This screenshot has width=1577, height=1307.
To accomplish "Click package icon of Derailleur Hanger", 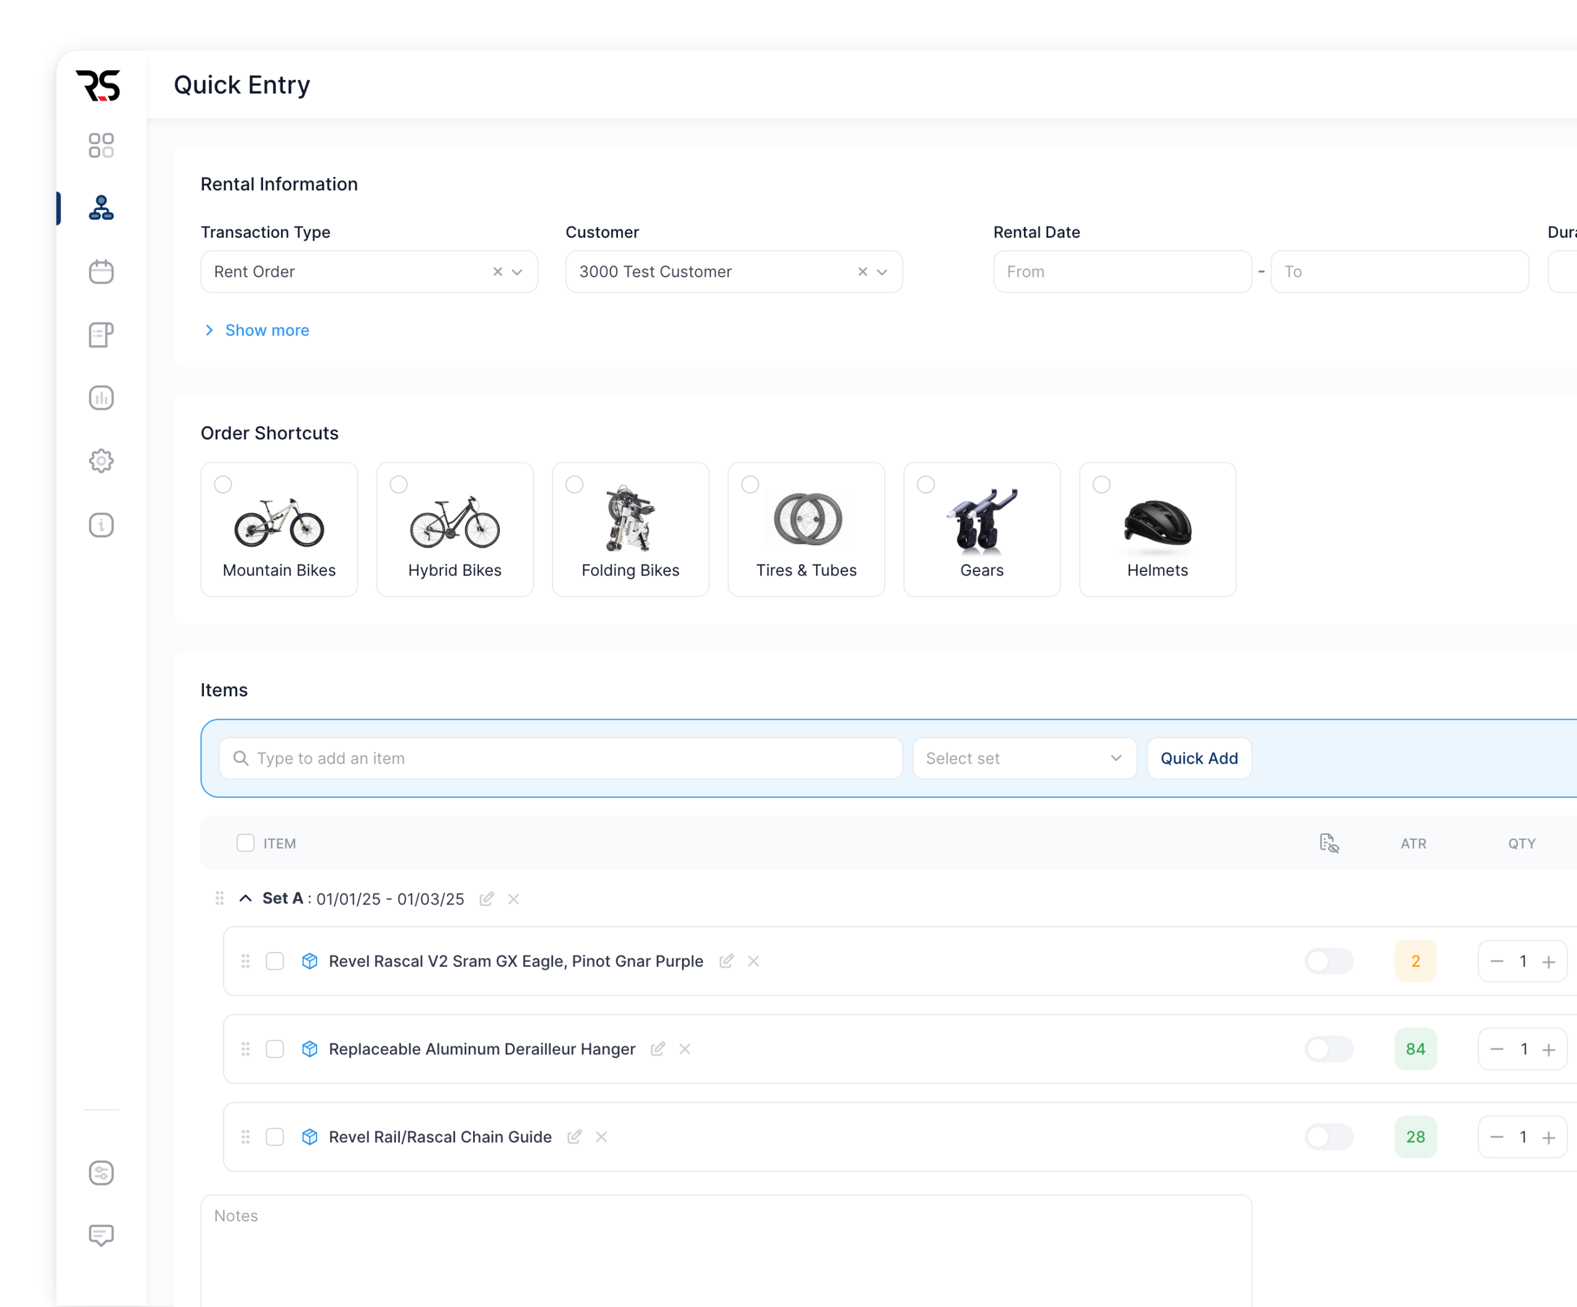I will (309, 1049).
